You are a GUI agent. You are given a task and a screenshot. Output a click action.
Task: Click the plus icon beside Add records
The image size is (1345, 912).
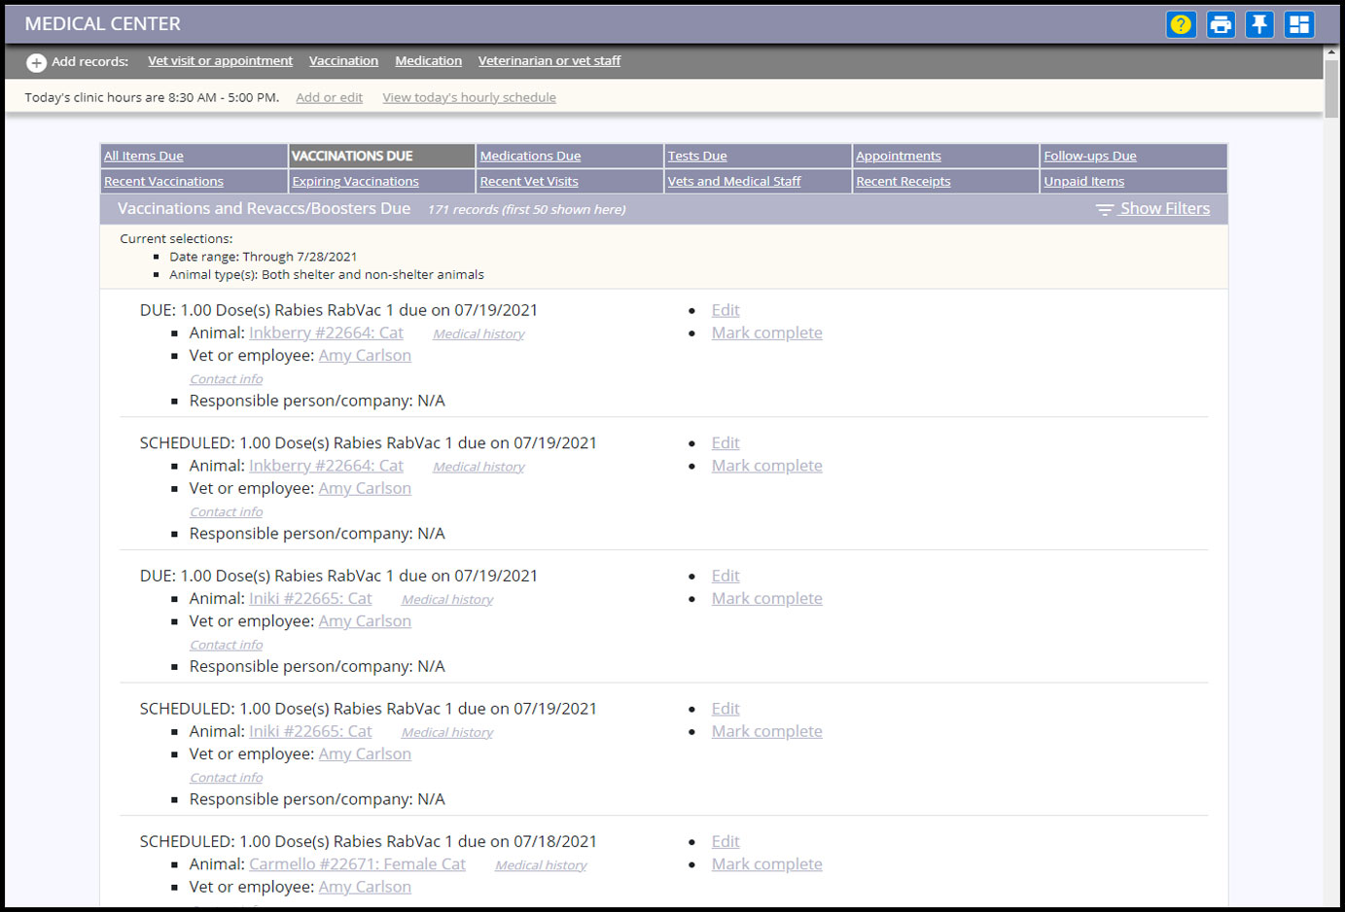pos(36,62)
